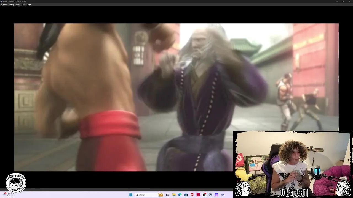The width and height of the screenshot is (353, 198).
Task: Open the Help menu
Action: [29, 5]
